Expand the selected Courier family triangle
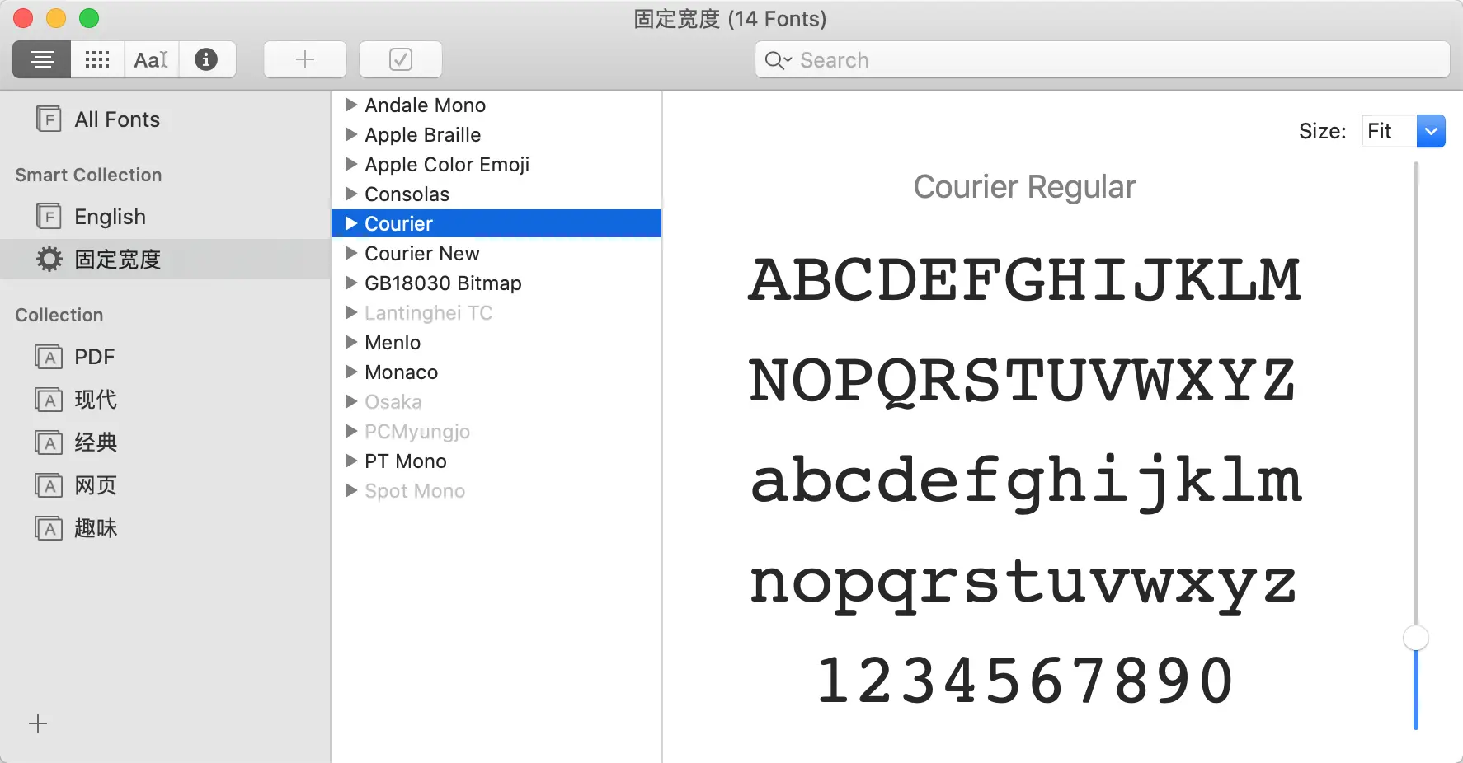The image size is (1463, 763). [x=351, y=223]
